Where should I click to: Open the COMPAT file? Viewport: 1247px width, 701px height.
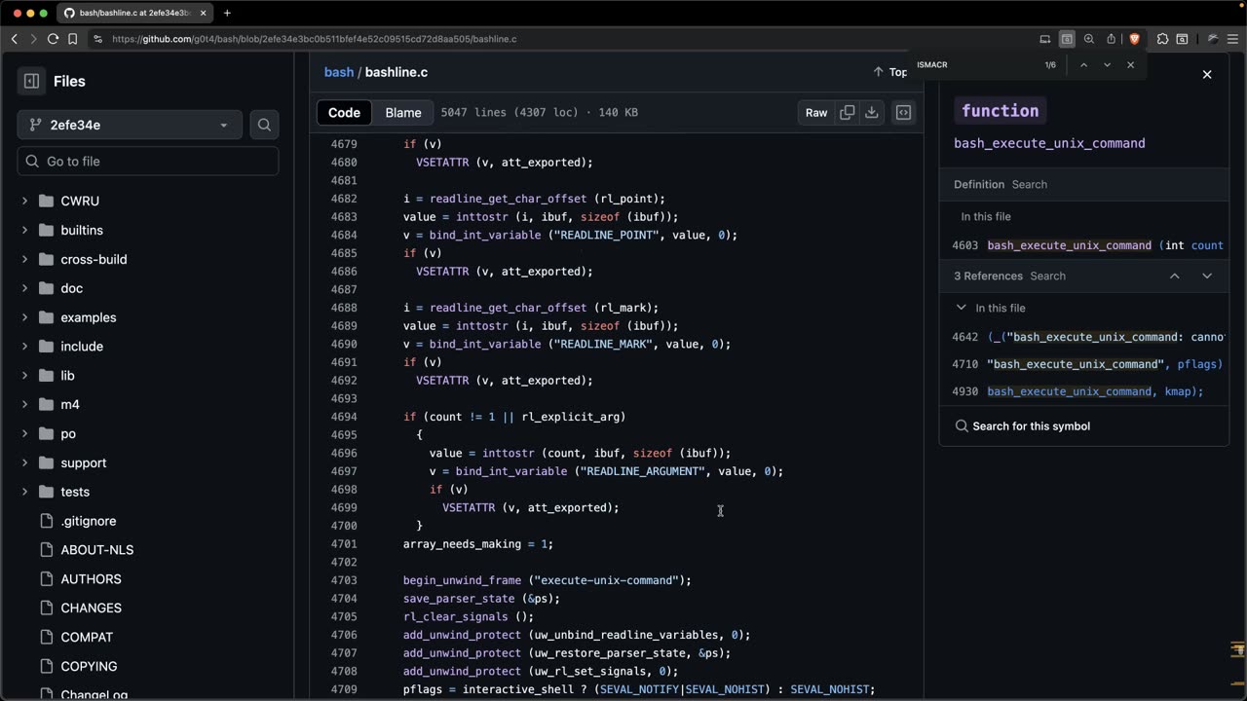(87, 638)
